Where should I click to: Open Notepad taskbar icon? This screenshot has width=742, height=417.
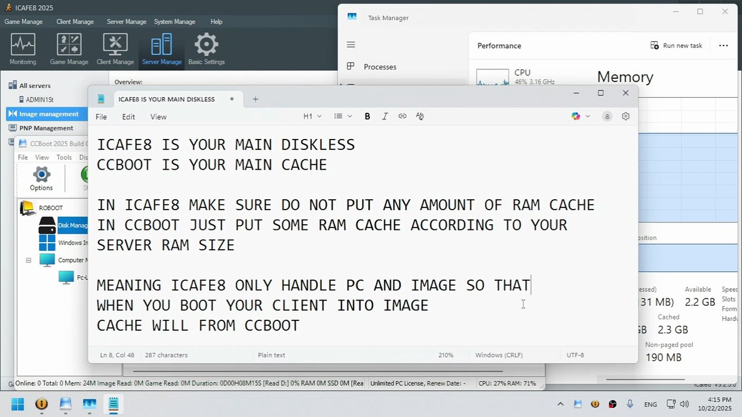pos(113,404)
